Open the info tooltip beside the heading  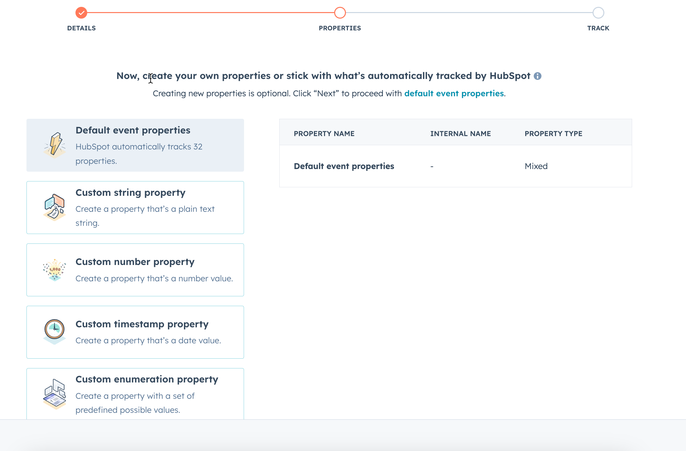[538, 76]
